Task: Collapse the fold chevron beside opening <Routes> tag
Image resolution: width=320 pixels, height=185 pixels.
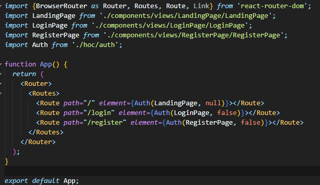Action: pos(1,94)
